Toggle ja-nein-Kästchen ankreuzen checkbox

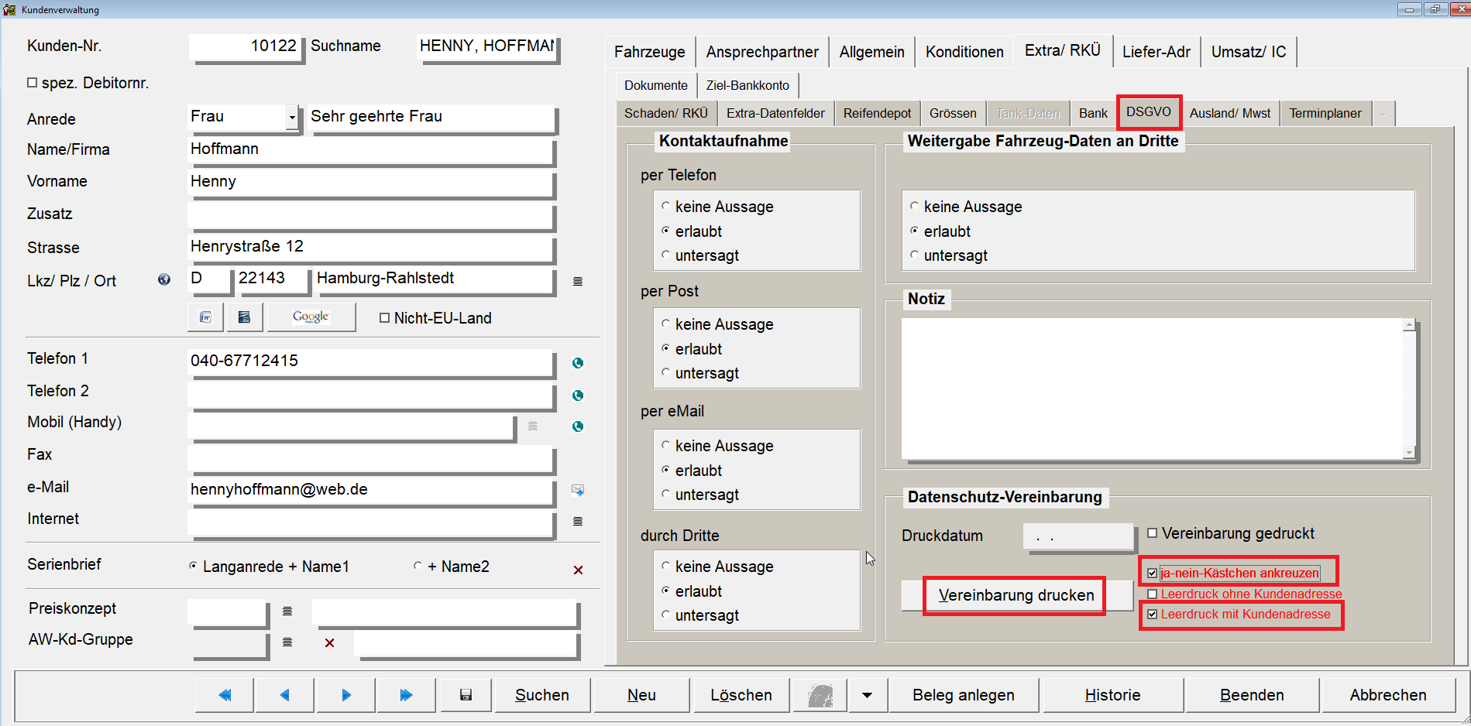pyautogui.click(x=1152, y=573)
